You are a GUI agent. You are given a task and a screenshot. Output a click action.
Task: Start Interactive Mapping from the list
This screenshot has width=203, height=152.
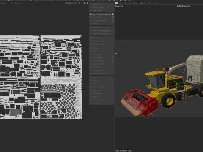pyautogui.click(x=101, y=31)
